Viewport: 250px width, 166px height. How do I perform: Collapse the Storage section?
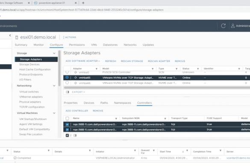point(54,53)
